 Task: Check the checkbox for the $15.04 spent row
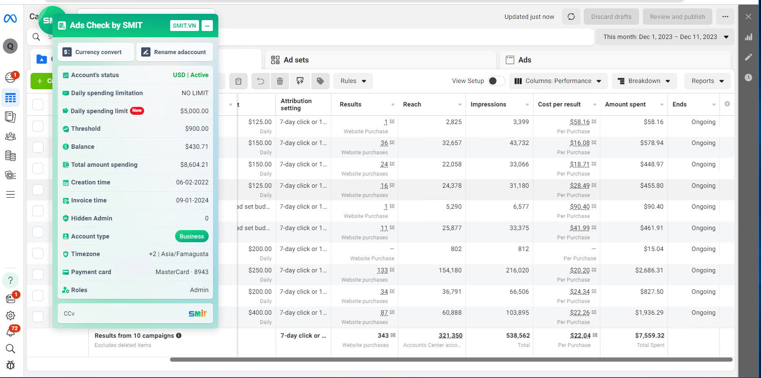(38, 253)
